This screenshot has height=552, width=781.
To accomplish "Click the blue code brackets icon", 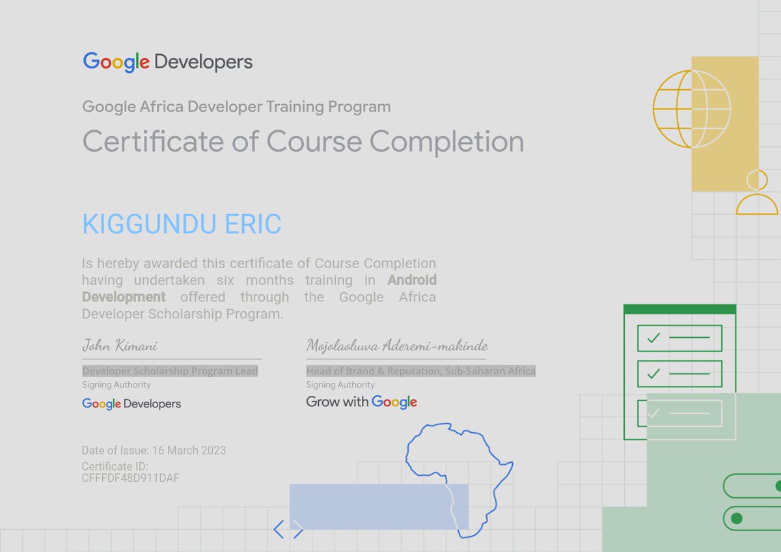I will click(x=288, y=529).
